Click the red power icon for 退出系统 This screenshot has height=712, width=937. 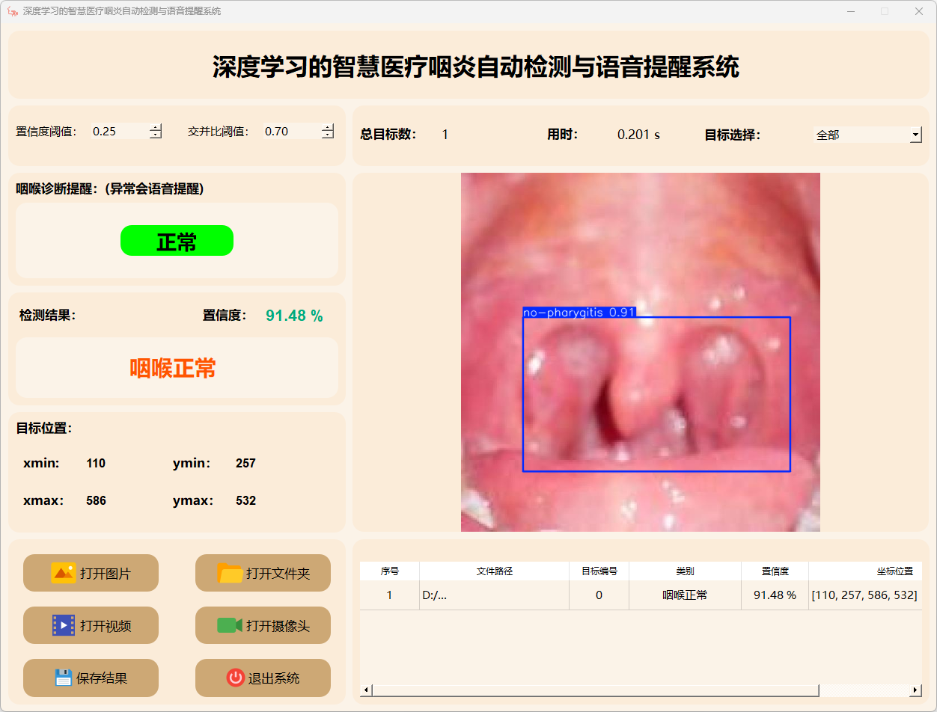click(x=235, y=678)
